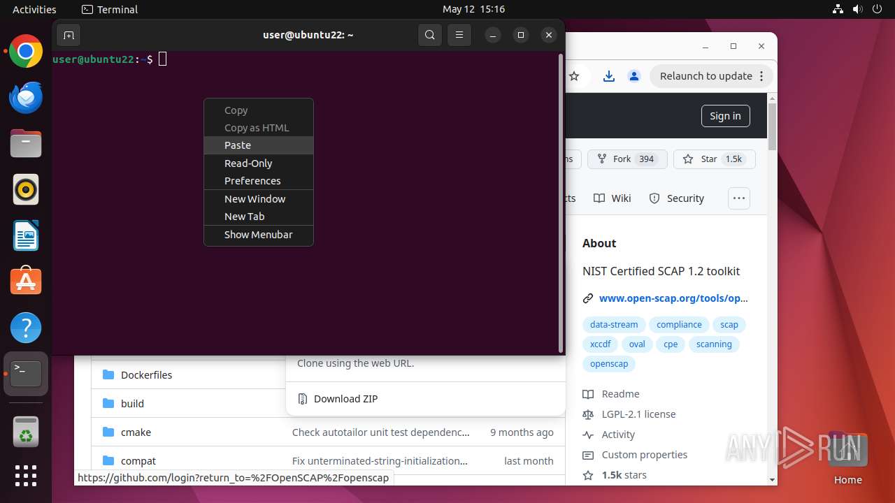Open new tab button in Terminal
The width and height of the screenshot is (895, 503).
69,35
